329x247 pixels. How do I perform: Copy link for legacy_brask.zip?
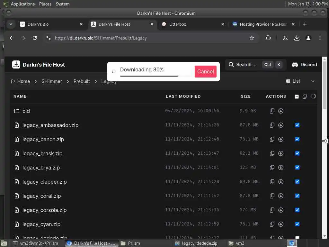pyautogui.click(x=272, y=153)
